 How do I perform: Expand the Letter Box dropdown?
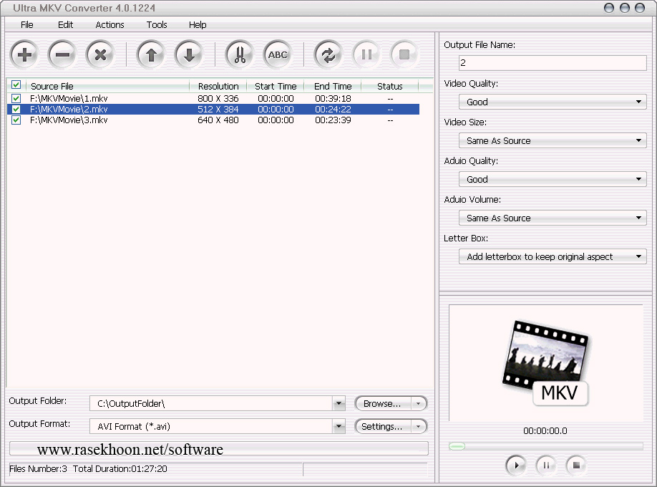553,257
